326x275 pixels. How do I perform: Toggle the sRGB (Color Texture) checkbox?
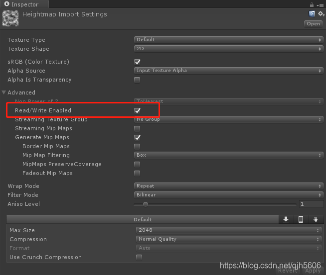[x=137, y=62]
